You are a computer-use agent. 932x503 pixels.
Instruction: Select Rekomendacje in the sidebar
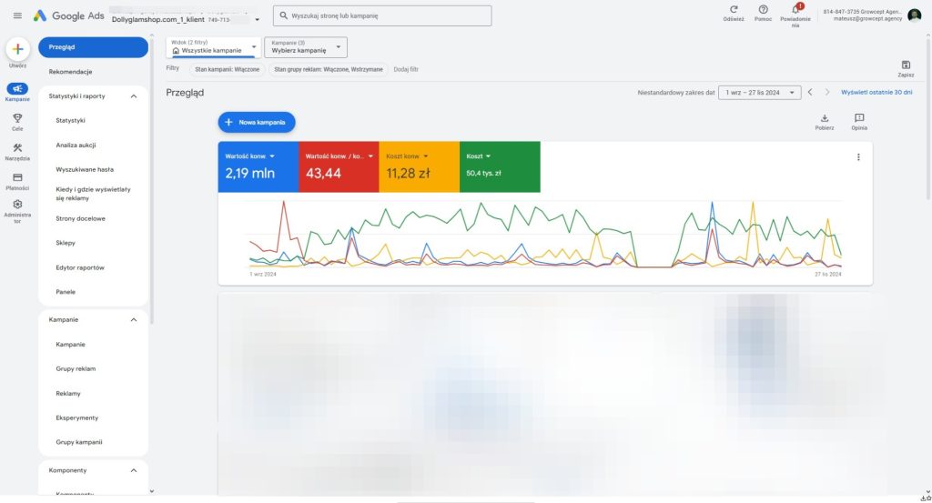(x=70, y=72)
